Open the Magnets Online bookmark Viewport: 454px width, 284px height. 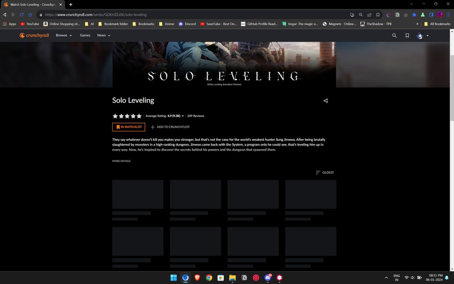(x=339, y=24)
